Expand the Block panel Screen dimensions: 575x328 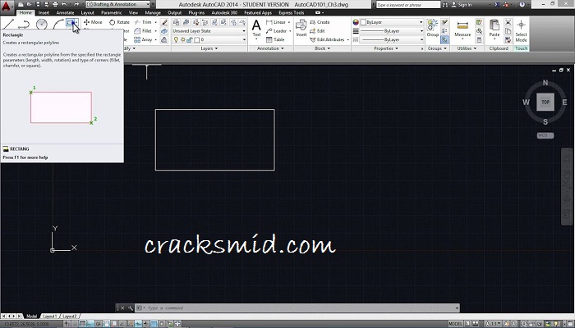tap(322, 48)
